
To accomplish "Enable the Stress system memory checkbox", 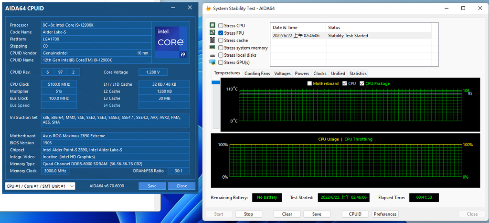I will coord(221,48).
